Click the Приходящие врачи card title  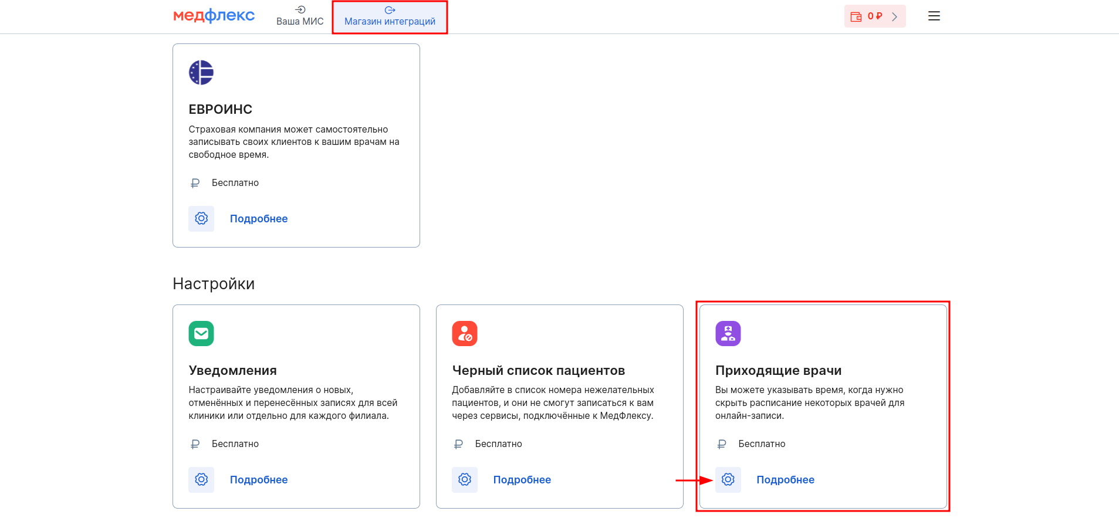[x=779, y=371]
